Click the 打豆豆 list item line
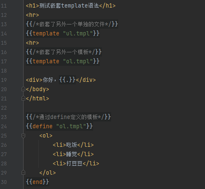205x189 pixels. (x=76, y=163)
